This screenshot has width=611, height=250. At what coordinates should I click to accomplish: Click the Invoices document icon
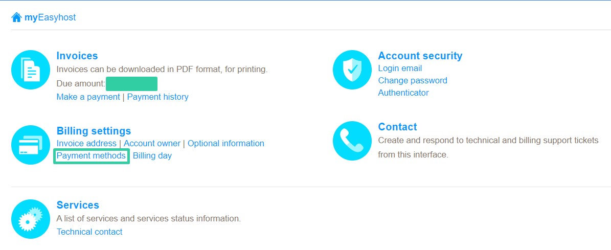tap(31, 70)
